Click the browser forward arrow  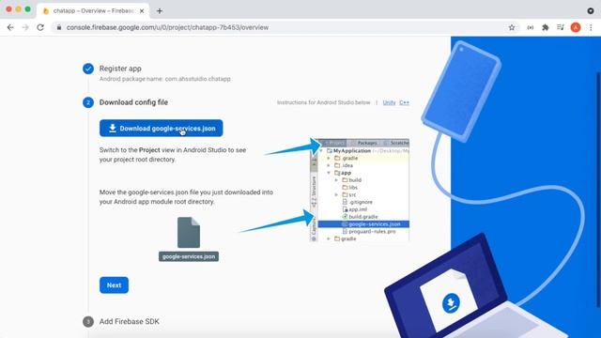point(25,27)
